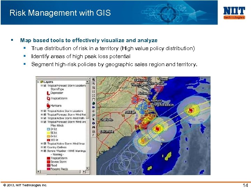Select the black pointer arrow tool
The width and height of the screenshot is (251, 188).
94,119
